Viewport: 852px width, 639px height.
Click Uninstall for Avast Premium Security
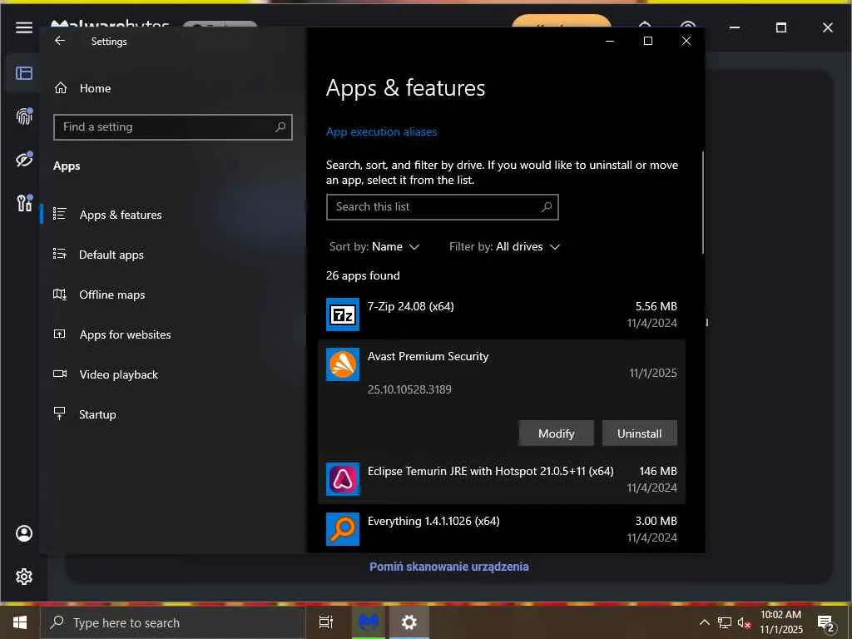pos(640,433)
